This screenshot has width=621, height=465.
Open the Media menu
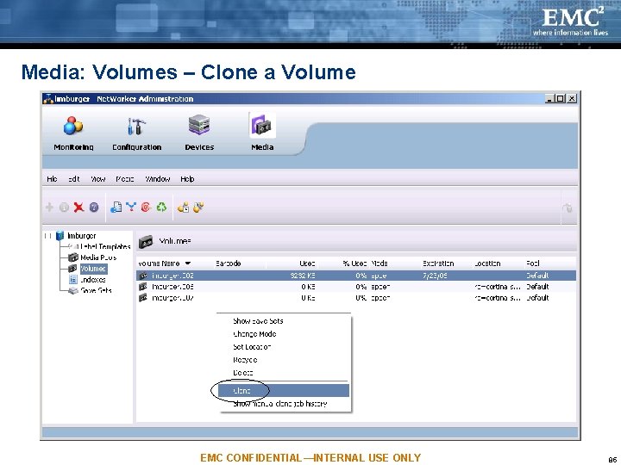(x=125, y=179)
